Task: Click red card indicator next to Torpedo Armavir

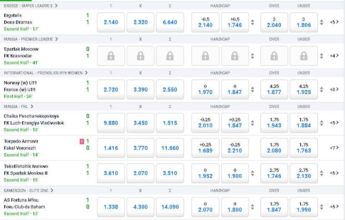Action: pos(82,141)
